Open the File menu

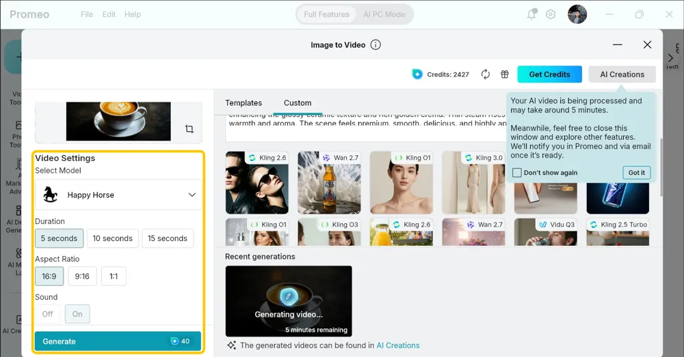(87, 14)
